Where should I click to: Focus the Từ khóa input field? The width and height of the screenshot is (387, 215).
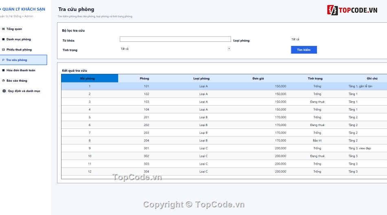point(175,39)
